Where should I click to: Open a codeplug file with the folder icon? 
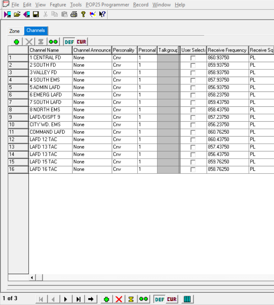pos(17,15)
